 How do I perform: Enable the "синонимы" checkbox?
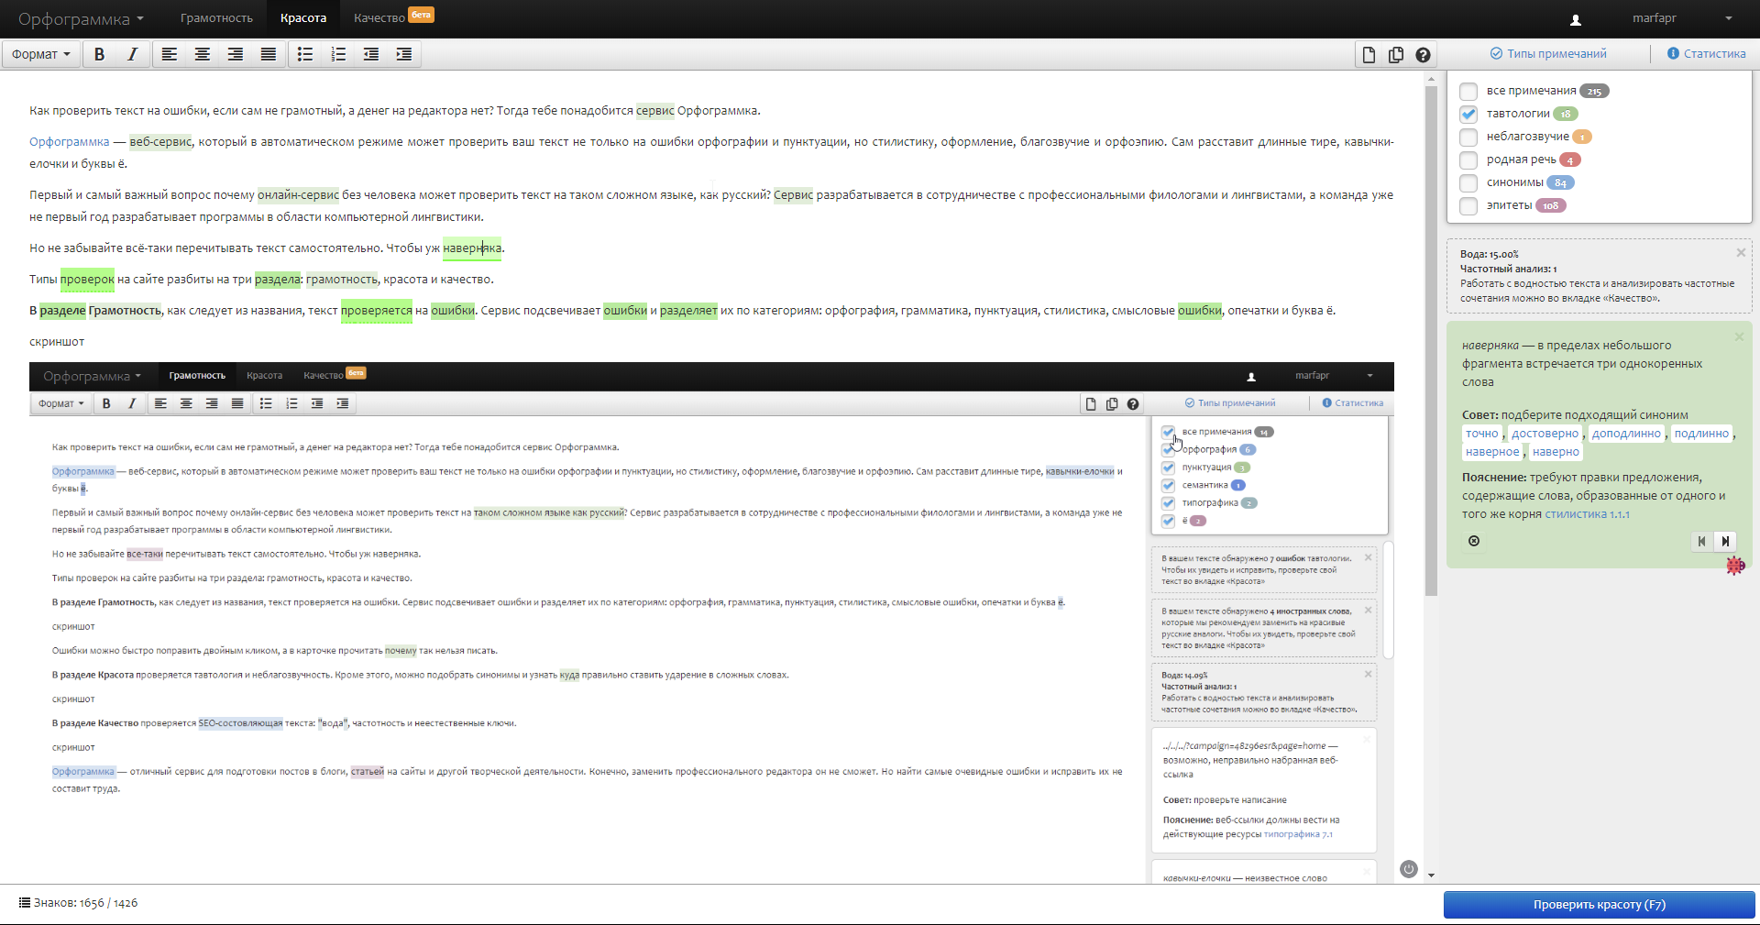1468,182
